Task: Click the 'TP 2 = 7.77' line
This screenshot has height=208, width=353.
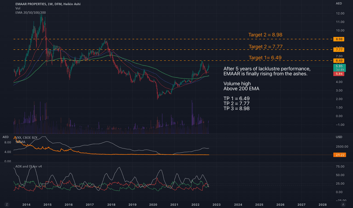Action: click(236, 104)
